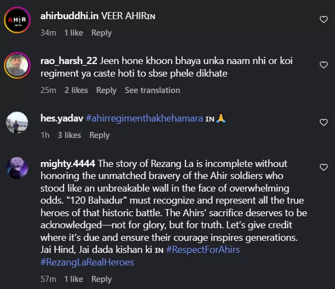See translation of rao_harsh_22's comment
The image size is (335, 289).
(152, 90)
